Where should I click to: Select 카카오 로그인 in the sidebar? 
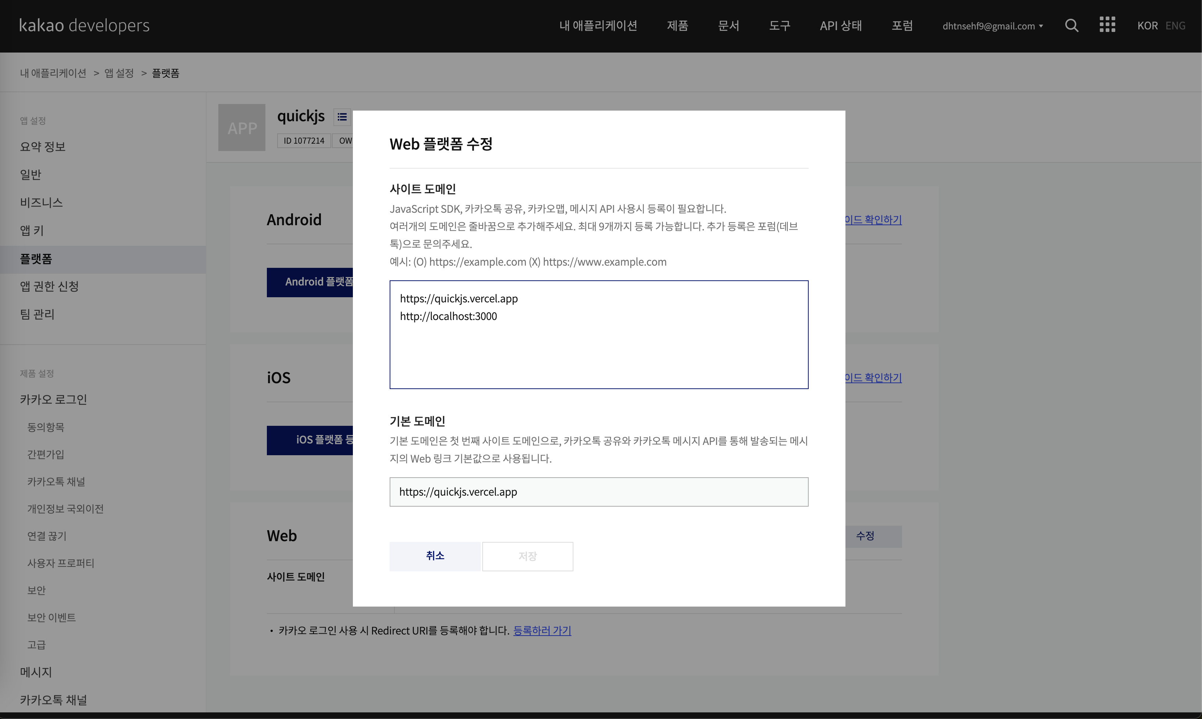point(53,399)
